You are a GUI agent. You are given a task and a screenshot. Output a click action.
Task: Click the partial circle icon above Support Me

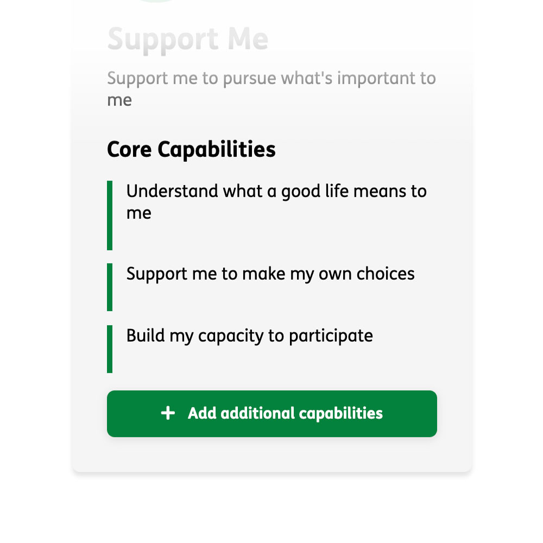[157, 1]
